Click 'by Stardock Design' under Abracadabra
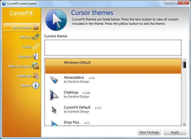191x139 pixels. tap(76, 82)
